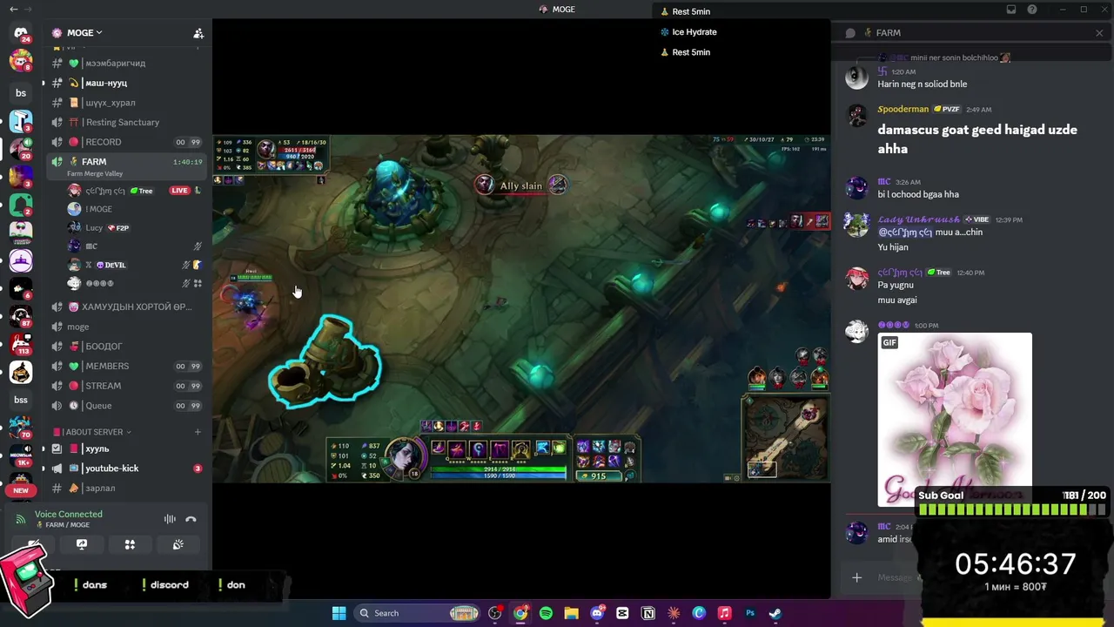Switch to Google Chrome on the taskbar
The height and width of the screenshot is (627, 1114).
520,613
